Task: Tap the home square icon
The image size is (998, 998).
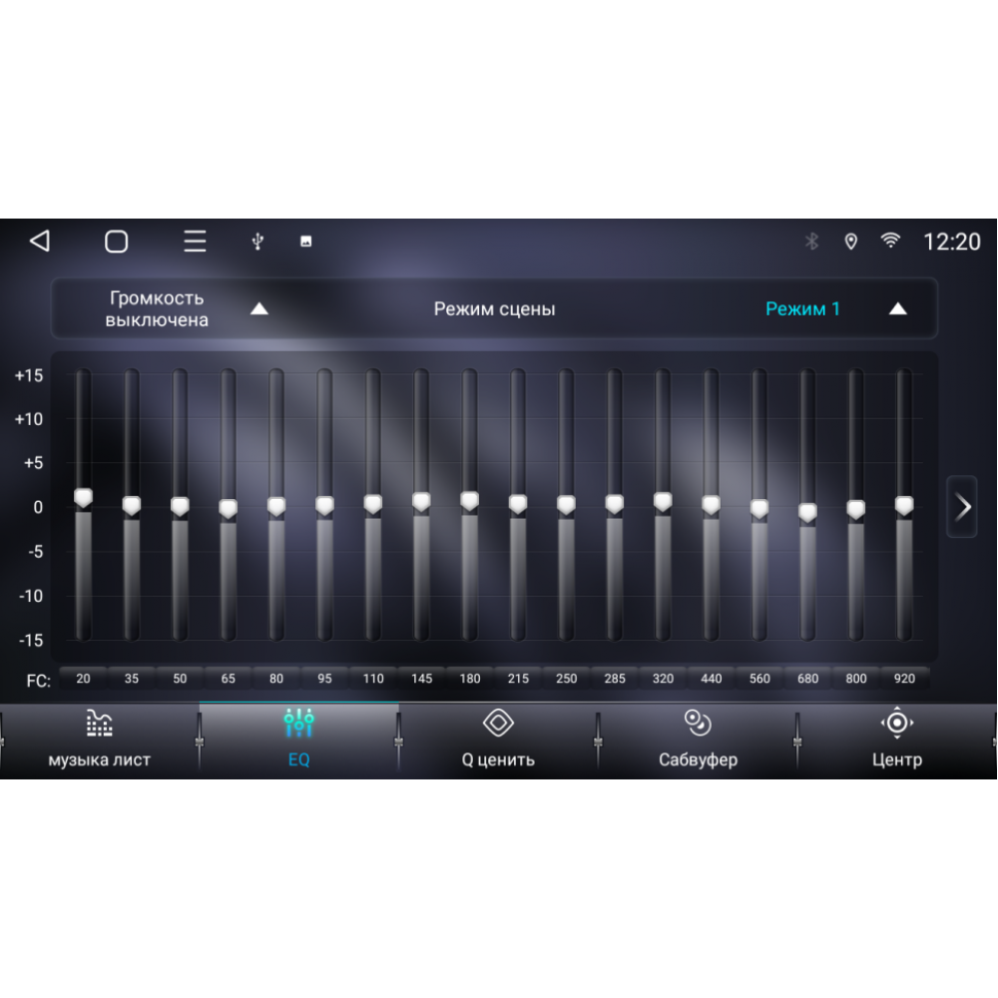Action: point(117,242)
